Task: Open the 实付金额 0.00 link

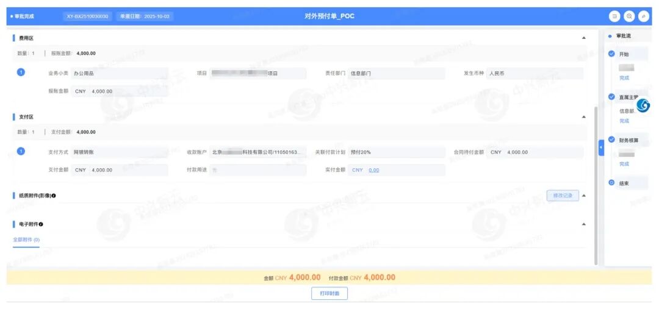Action: click(x=374, y=170)
